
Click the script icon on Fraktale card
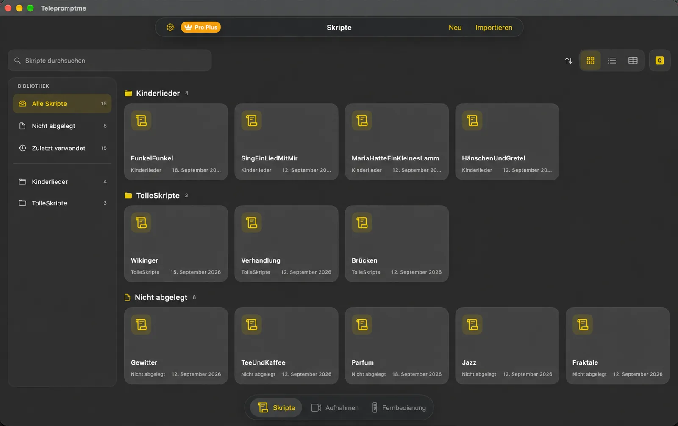point(583,325)
